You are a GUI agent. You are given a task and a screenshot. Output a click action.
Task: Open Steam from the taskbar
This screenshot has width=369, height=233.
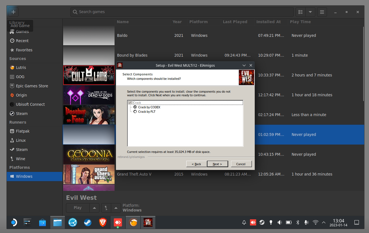pyautogui.click(x=88, y=223)
